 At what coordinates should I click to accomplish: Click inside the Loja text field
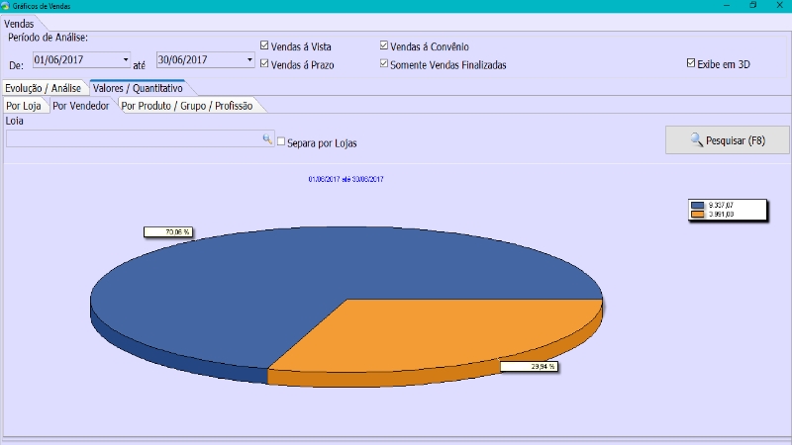[134, 139]
